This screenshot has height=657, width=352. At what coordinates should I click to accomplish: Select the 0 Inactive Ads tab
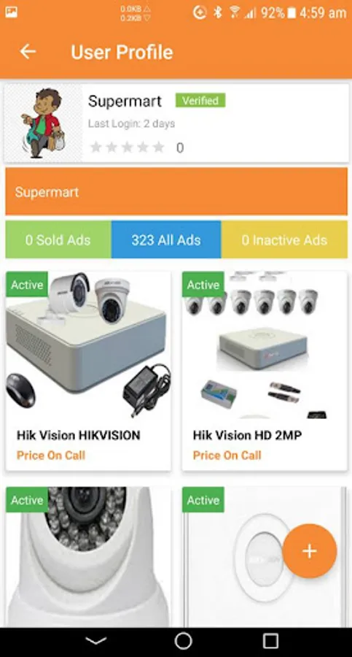pyautogui.click(x=284, y=239)
